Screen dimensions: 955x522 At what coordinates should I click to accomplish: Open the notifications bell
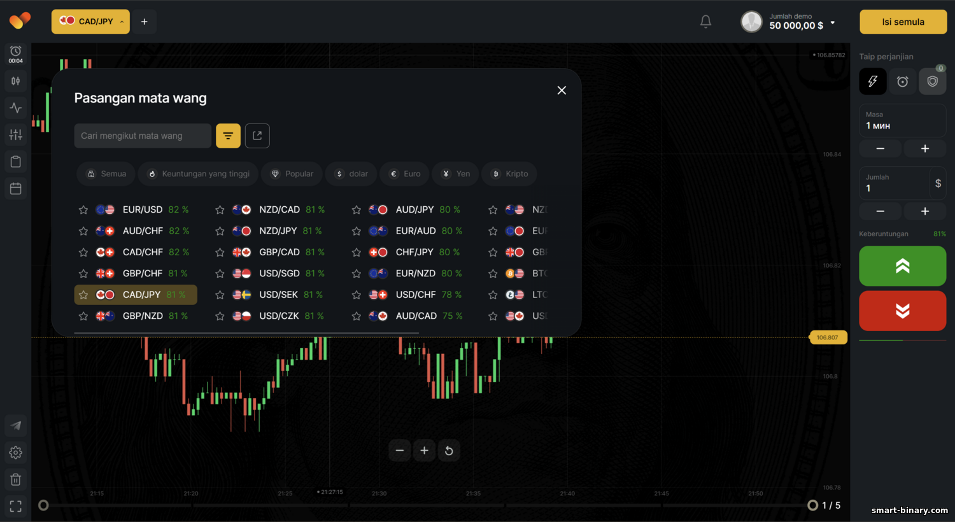[705, 22]
